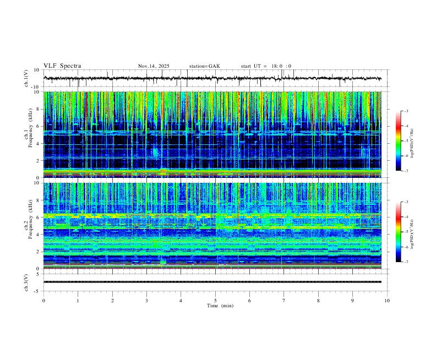The height and width of the screenshot is (337, 436).
Task: Click the ch.2 color bar log(PSD) label
Action: (x=412, y=234)
